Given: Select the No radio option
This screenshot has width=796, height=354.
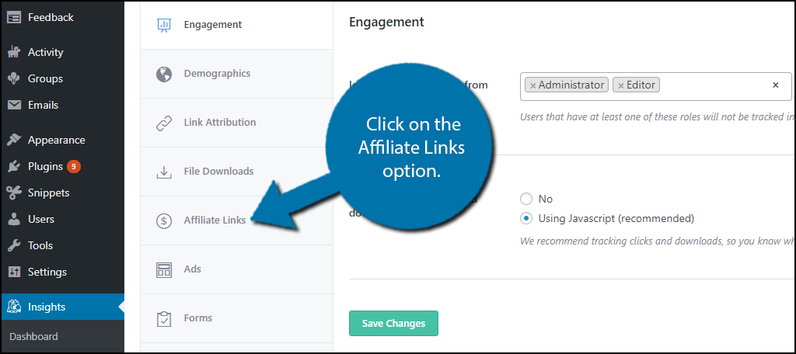Looking at the screenshot, I should pyautogui.click(x=526, y=199).
